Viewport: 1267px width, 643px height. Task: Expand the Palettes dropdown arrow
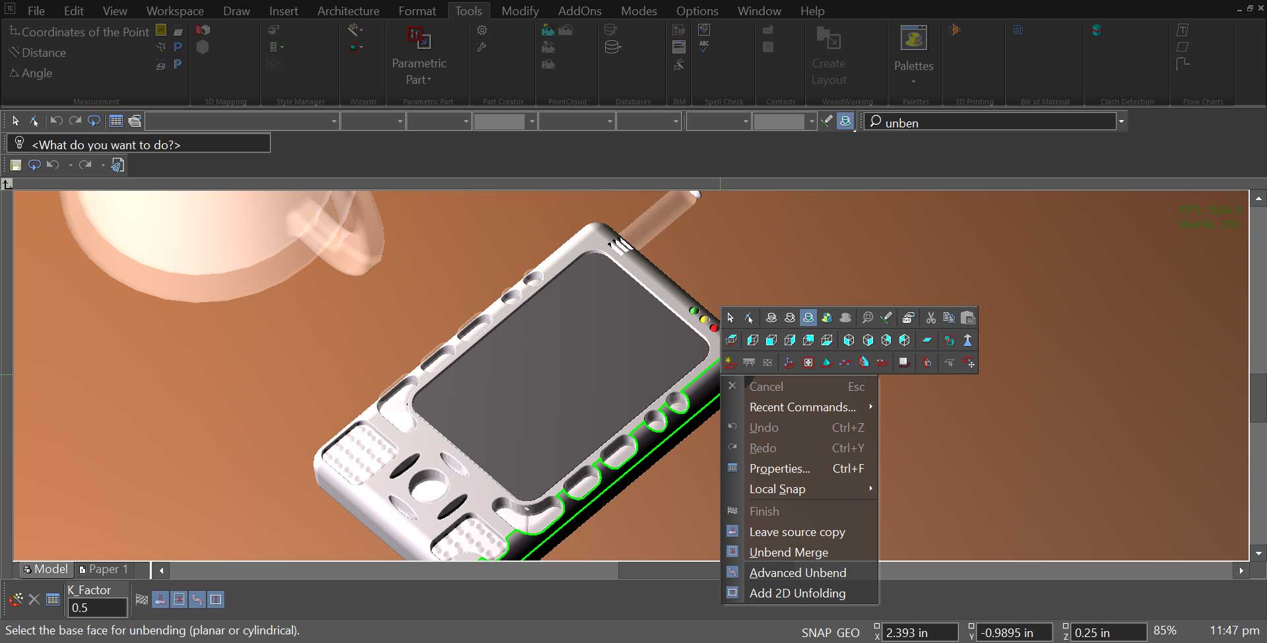click(914, 82)
